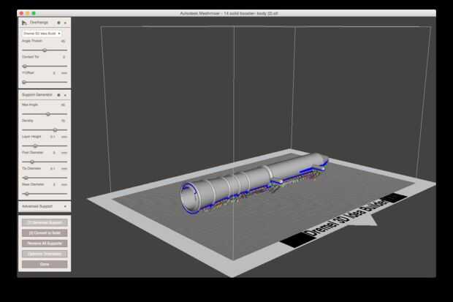The image size is (453, 302).
Task: Click the Tip Diameter value field
Action: pos(53,168)
